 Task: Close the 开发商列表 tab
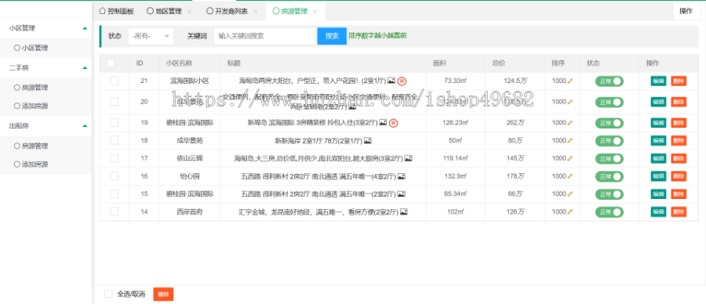[x=255, y=12]
